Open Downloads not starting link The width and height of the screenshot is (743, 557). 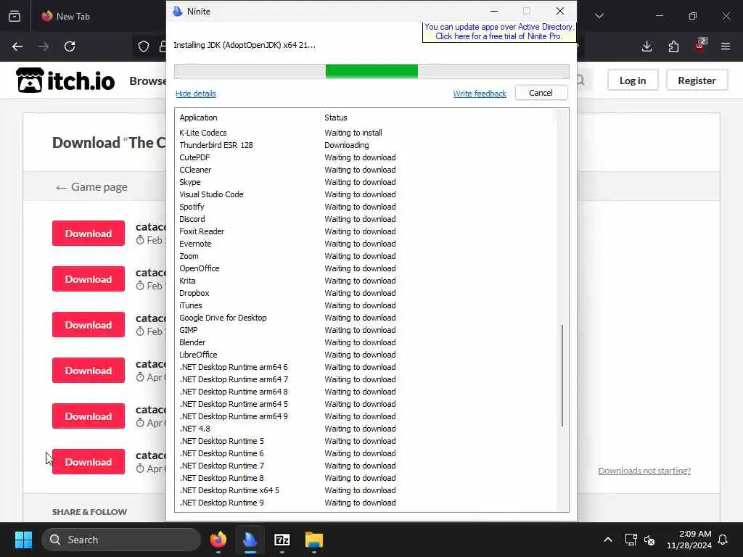pyautogui.click(x=644, y=471)
